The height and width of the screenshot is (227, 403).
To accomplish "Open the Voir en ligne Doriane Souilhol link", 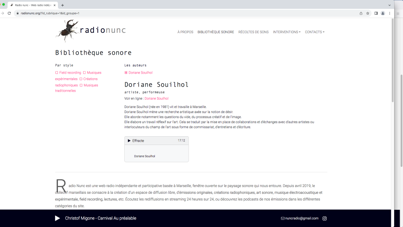I will click(156, 98).
